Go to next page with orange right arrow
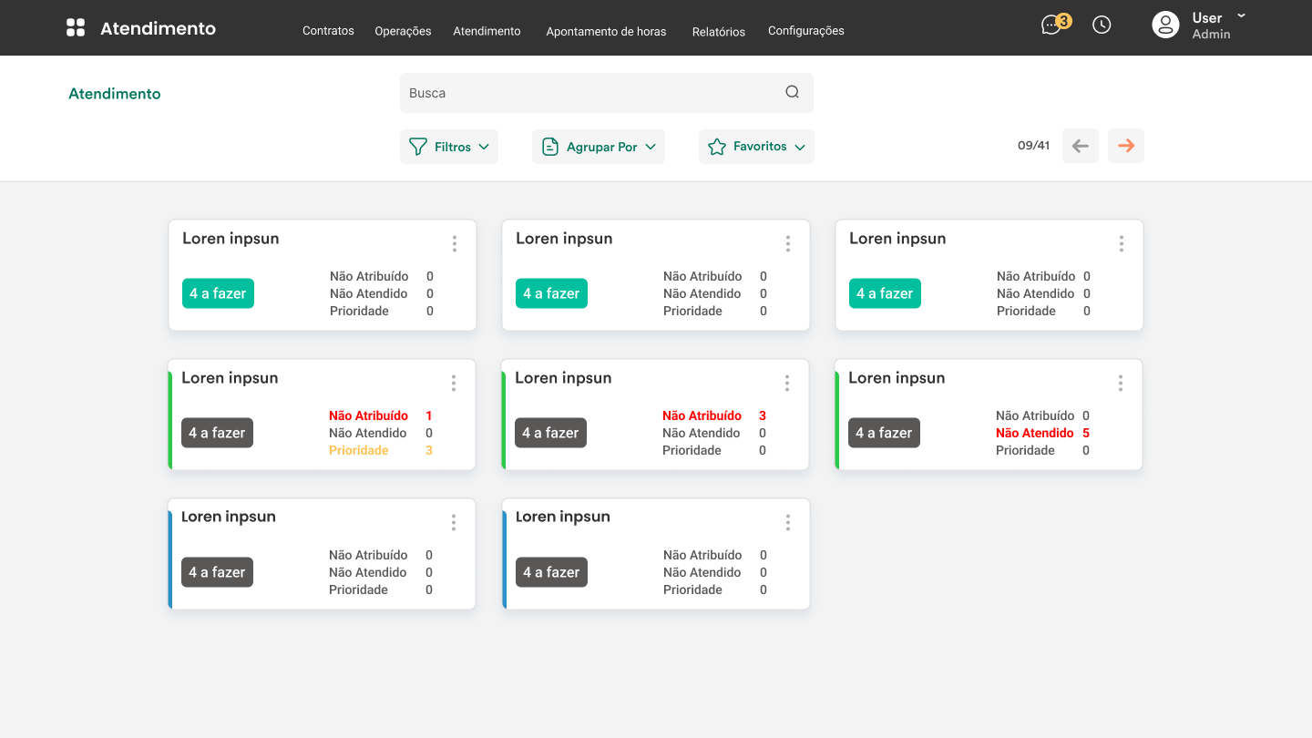 click(1126, 146)
